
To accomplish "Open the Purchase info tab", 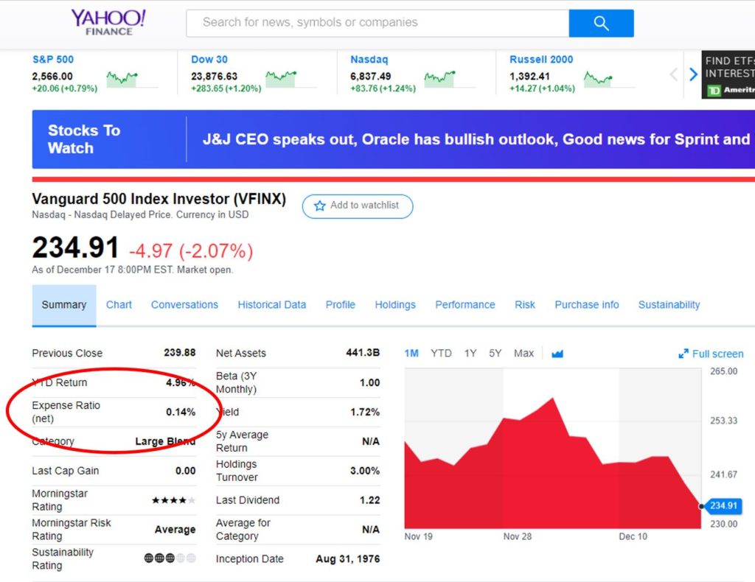I will (587, 305).
